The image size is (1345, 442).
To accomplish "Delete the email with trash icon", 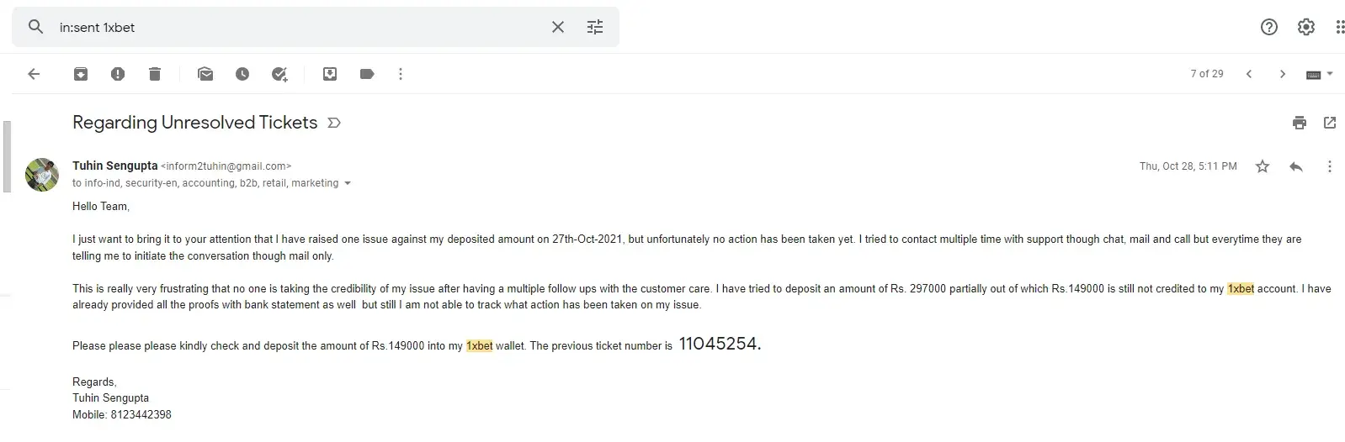I will tap(155, 74).
